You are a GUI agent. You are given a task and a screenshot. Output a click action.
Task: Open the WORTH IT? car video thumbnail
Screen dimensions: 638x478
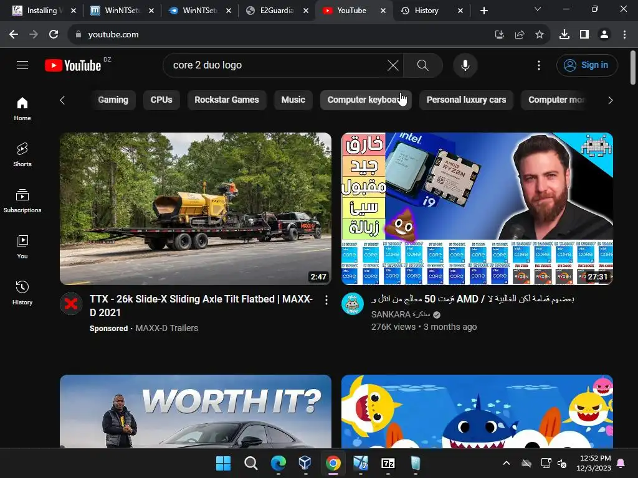click(x=196, y=411)
